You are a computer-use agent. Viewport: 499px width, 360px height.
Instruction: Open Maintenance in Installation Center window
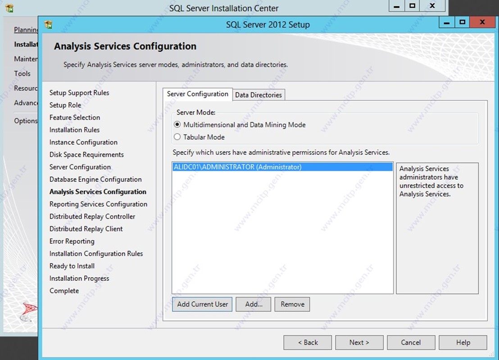[x=26, y=59]
